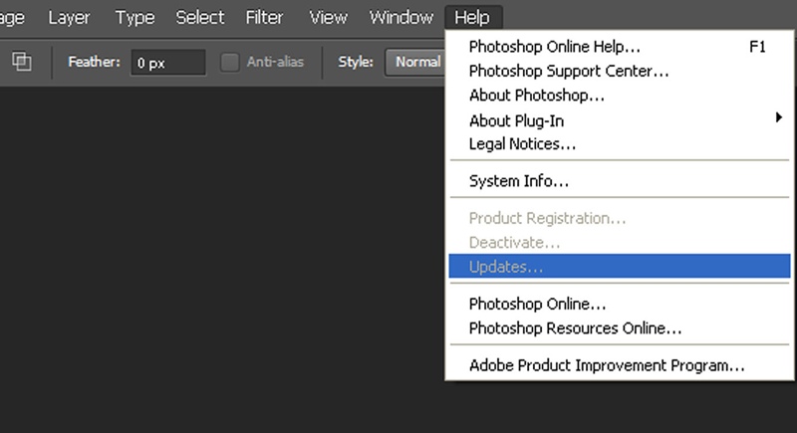Choose Photoshop Support Center
This screenshot has width=797, height=433.
(619, 71)
